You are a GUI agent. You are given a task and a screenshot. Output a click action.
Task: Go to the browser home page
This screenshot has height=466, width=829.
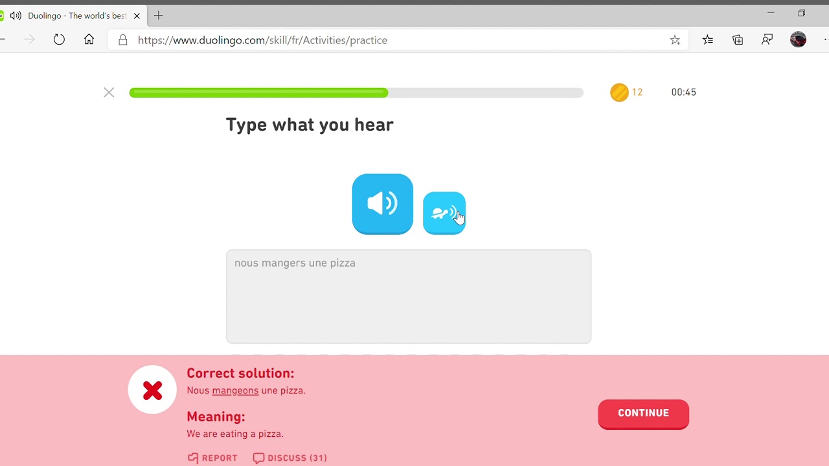[x=89, y=40]
